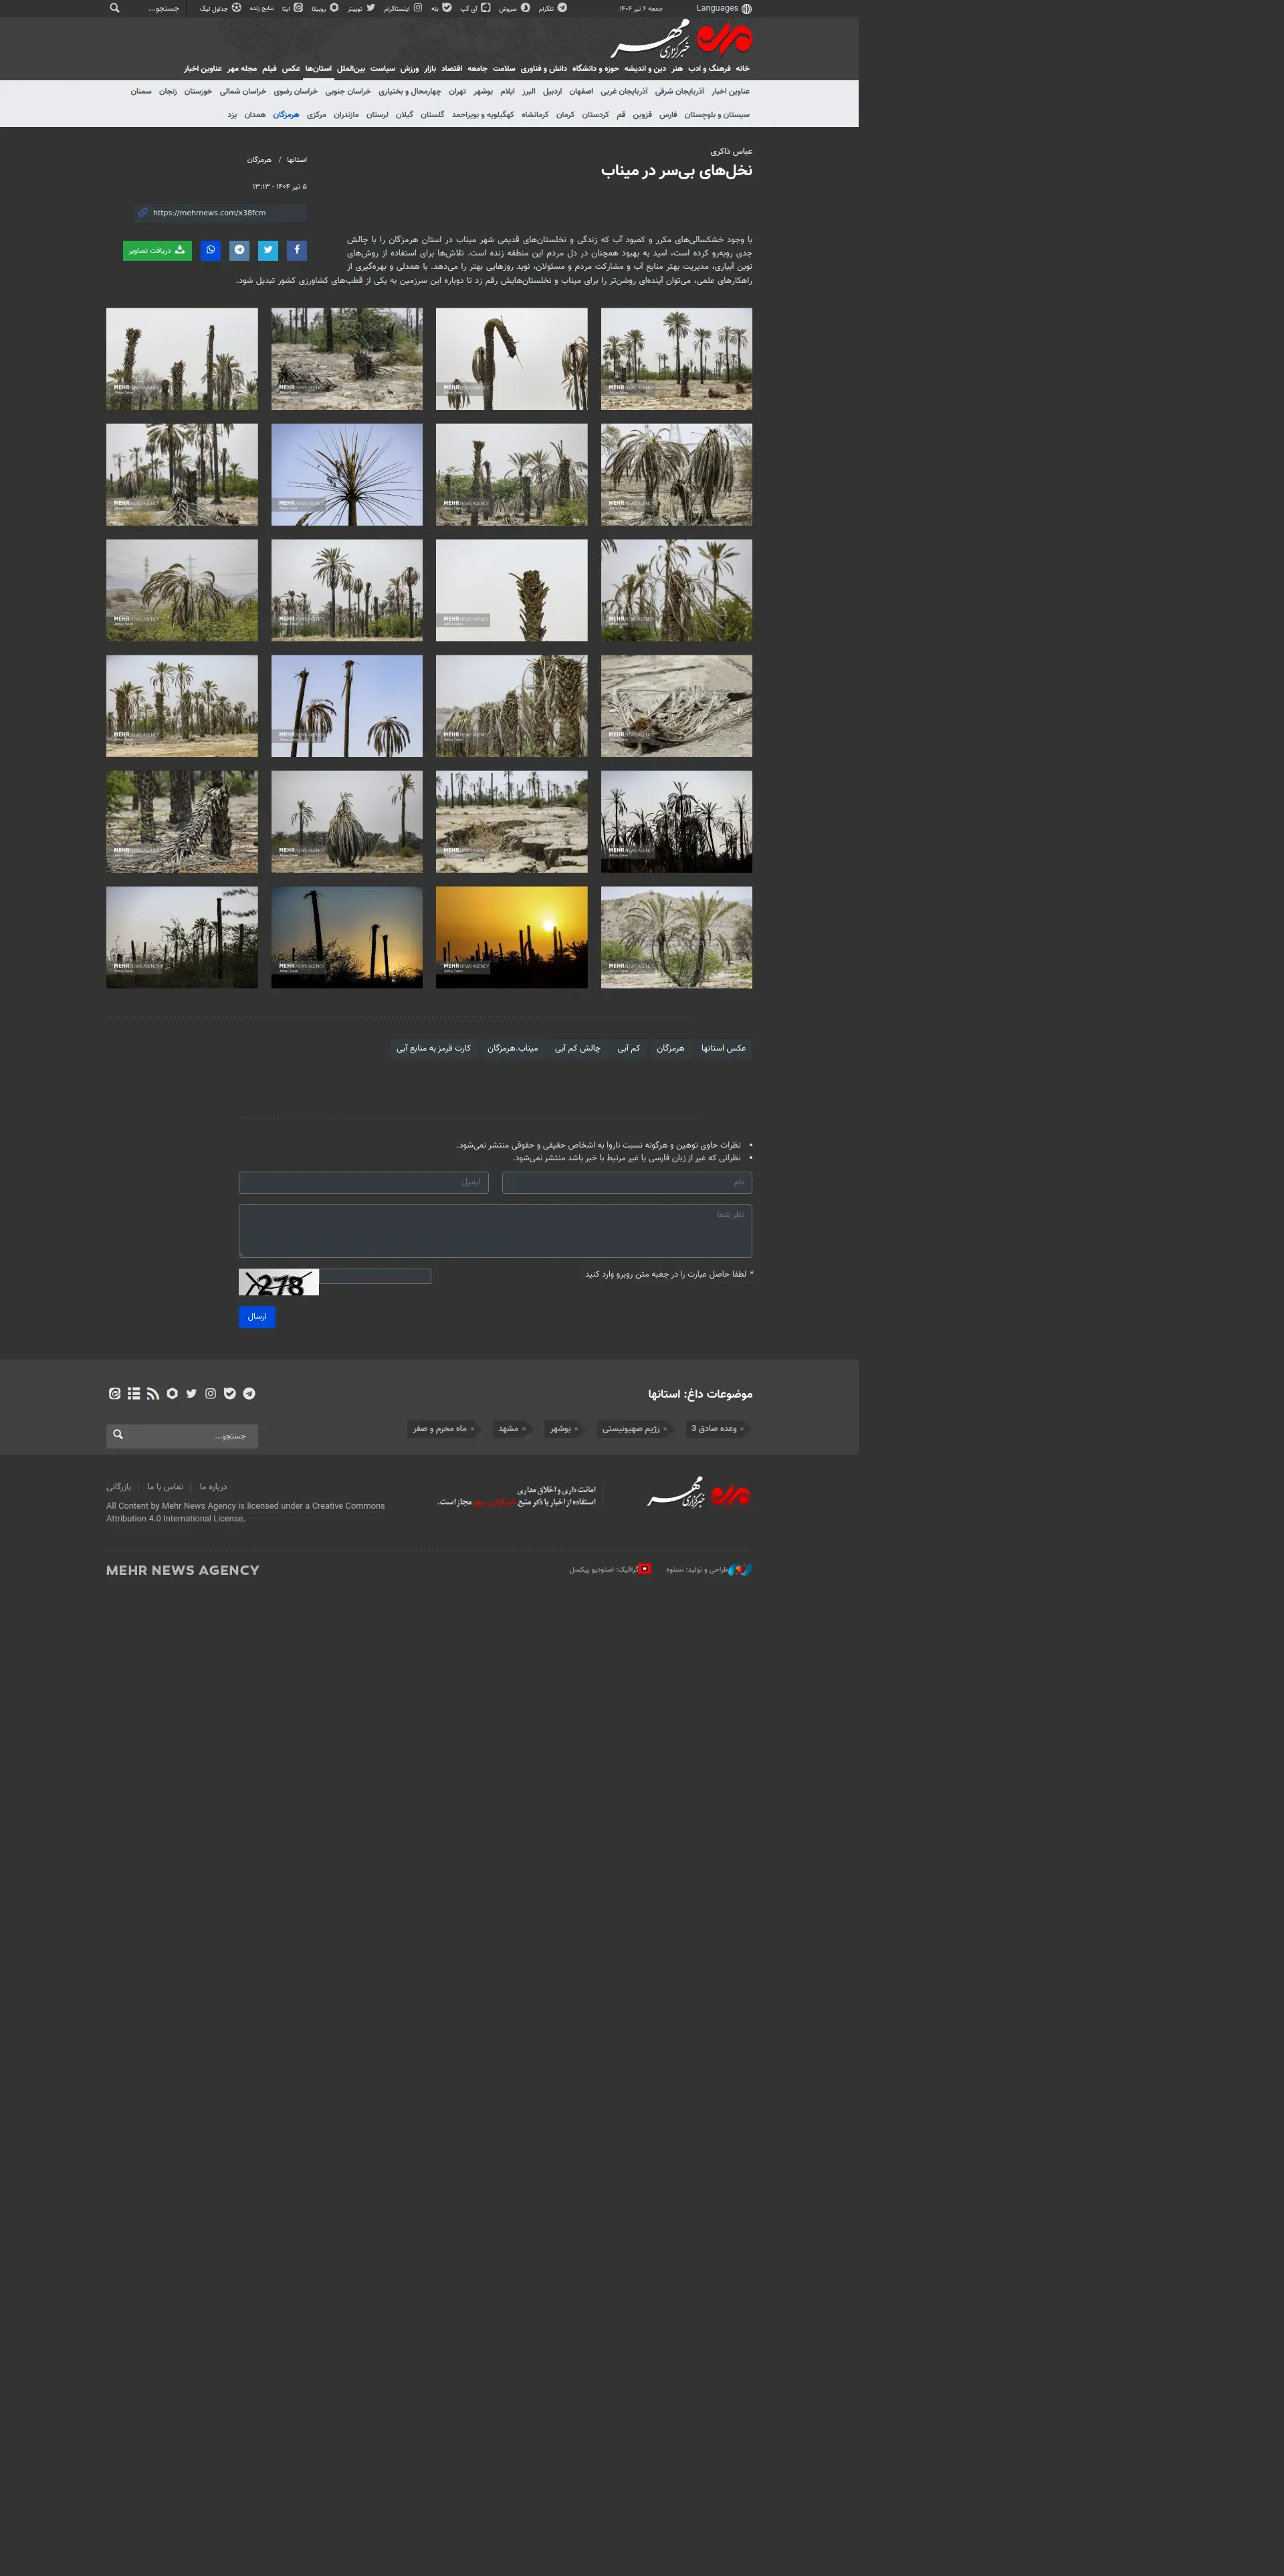Open the sunset palm thumbnail
Image resolution: width=1284 pixels, height=2576 pixels.
(511, 937)
